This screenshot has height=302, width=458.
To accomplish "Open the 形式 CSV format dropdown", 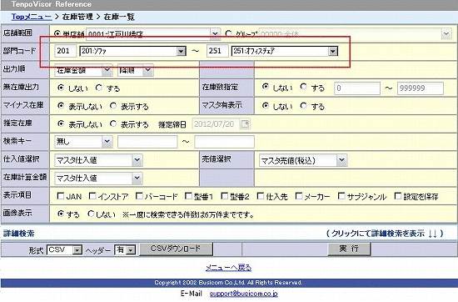I will coord(64,250).
